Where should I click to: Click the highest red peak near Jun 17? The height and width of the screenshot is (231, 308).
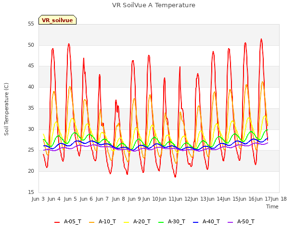coord(261,39)
